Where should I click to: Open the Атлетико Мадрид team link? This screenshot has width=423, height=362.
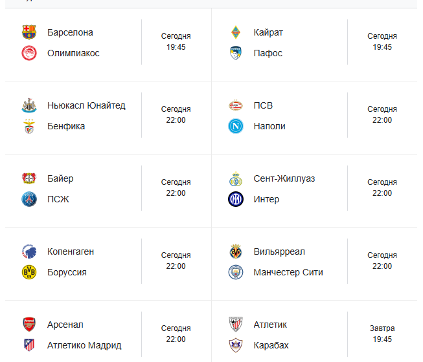click(84, 345)
